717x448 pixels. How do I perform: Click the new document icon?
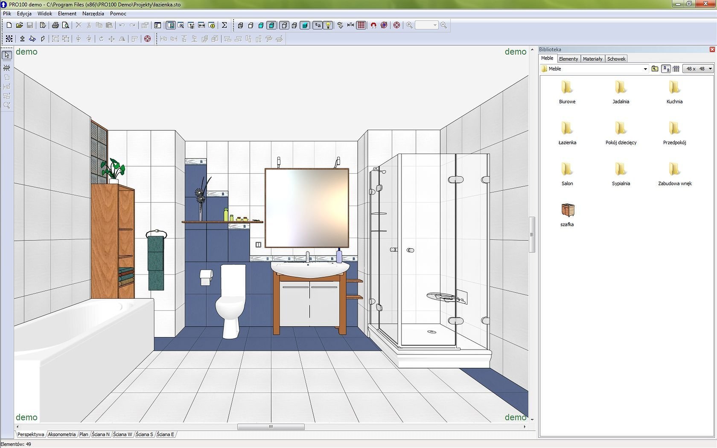point(9,25)
